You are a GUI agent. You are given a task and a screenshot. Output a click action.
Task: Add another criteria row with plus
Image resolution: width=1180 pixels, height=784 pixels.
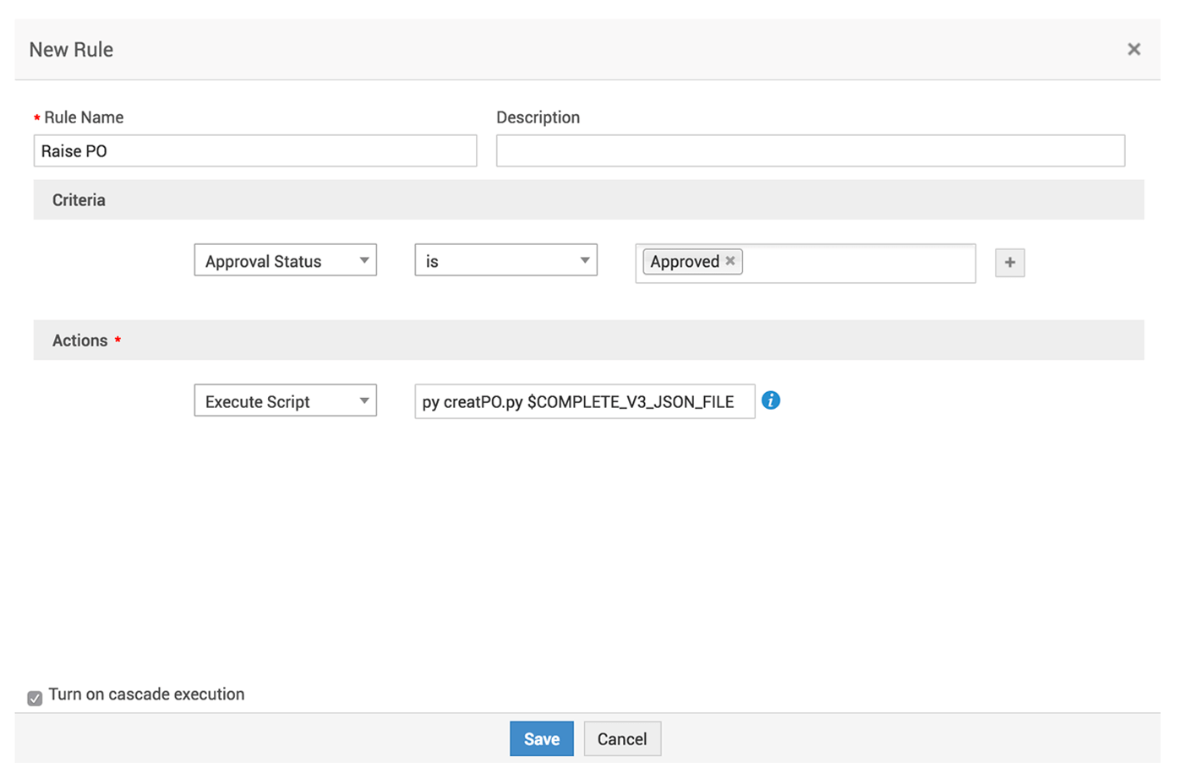(x=1009, y=263)
